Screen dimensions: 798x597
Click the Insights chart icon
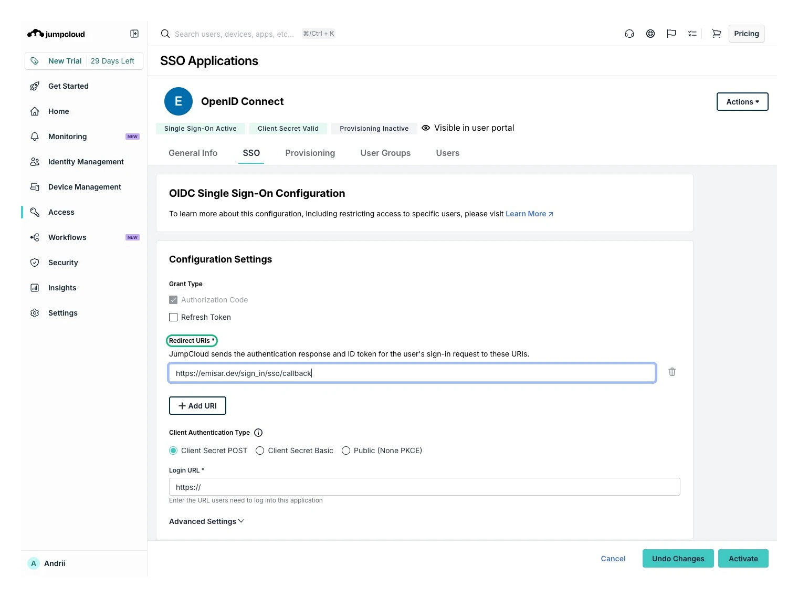click(x=35, y=288)
